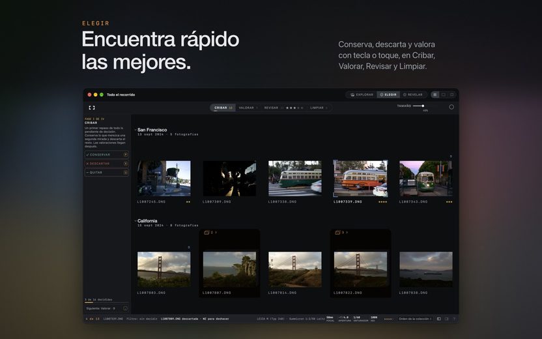This screenshot has height=339, width=542.
Task: Click the 1000 ISO value
Action: pyautogui.click(x=374, y=319)
